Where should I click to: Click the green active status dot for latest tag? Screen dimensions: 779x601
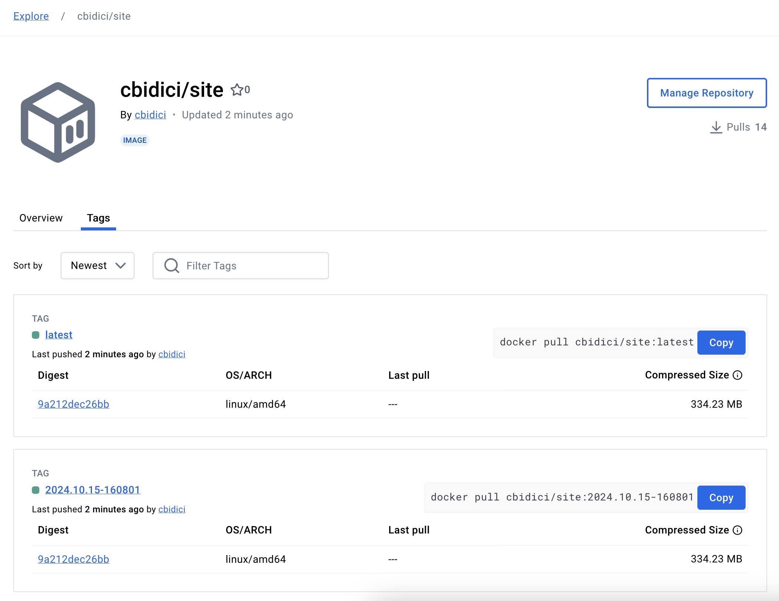pos(36,335)
